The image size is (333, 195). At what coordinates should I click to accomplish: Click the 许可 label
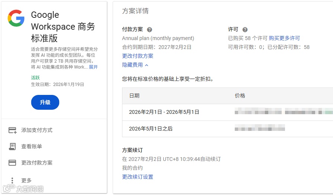click(233, 29)
